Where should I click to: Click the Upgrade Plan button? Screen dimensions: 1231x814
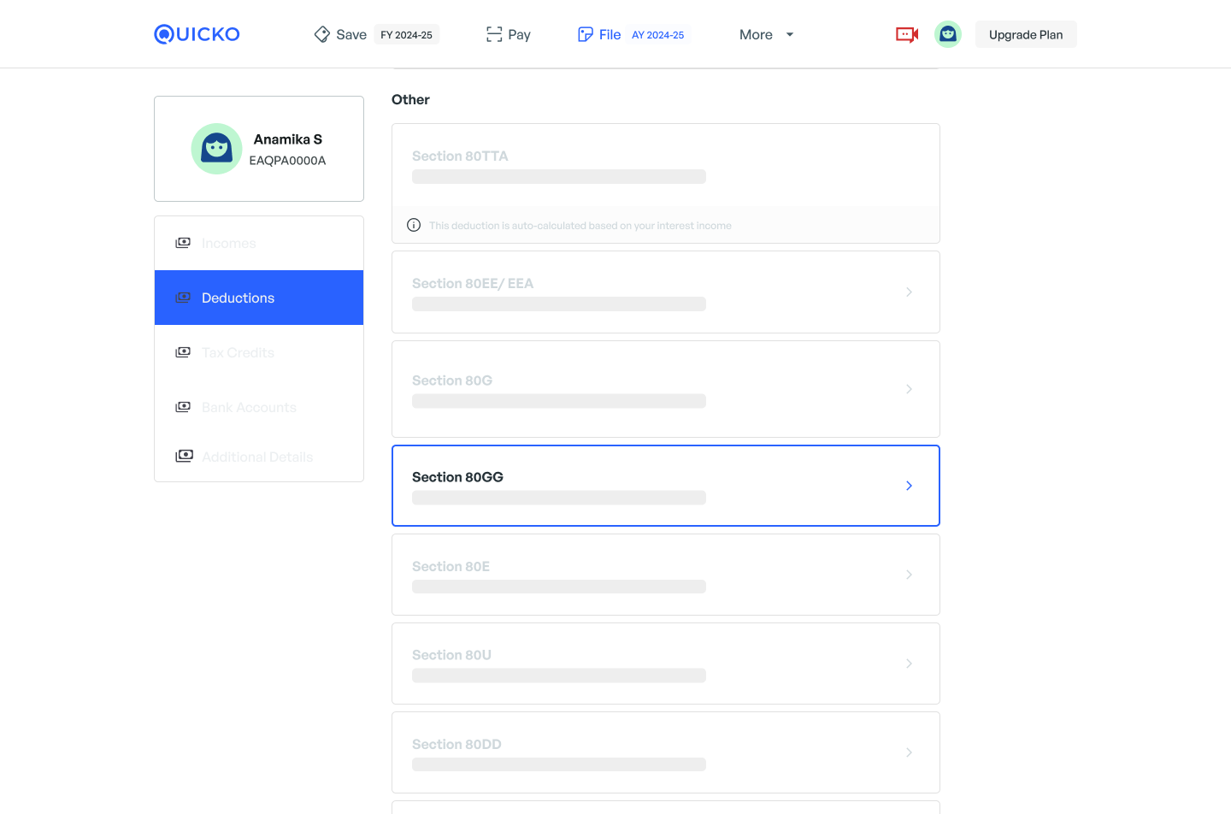point(1026,34)
